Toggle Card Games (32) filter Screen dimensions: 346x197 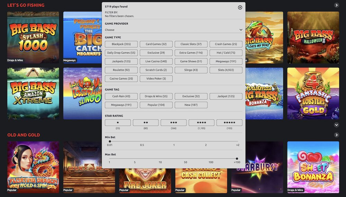[156, 44]
